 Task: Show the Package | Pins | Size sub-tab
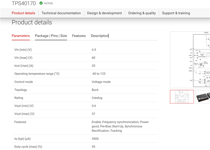point(51,36)
